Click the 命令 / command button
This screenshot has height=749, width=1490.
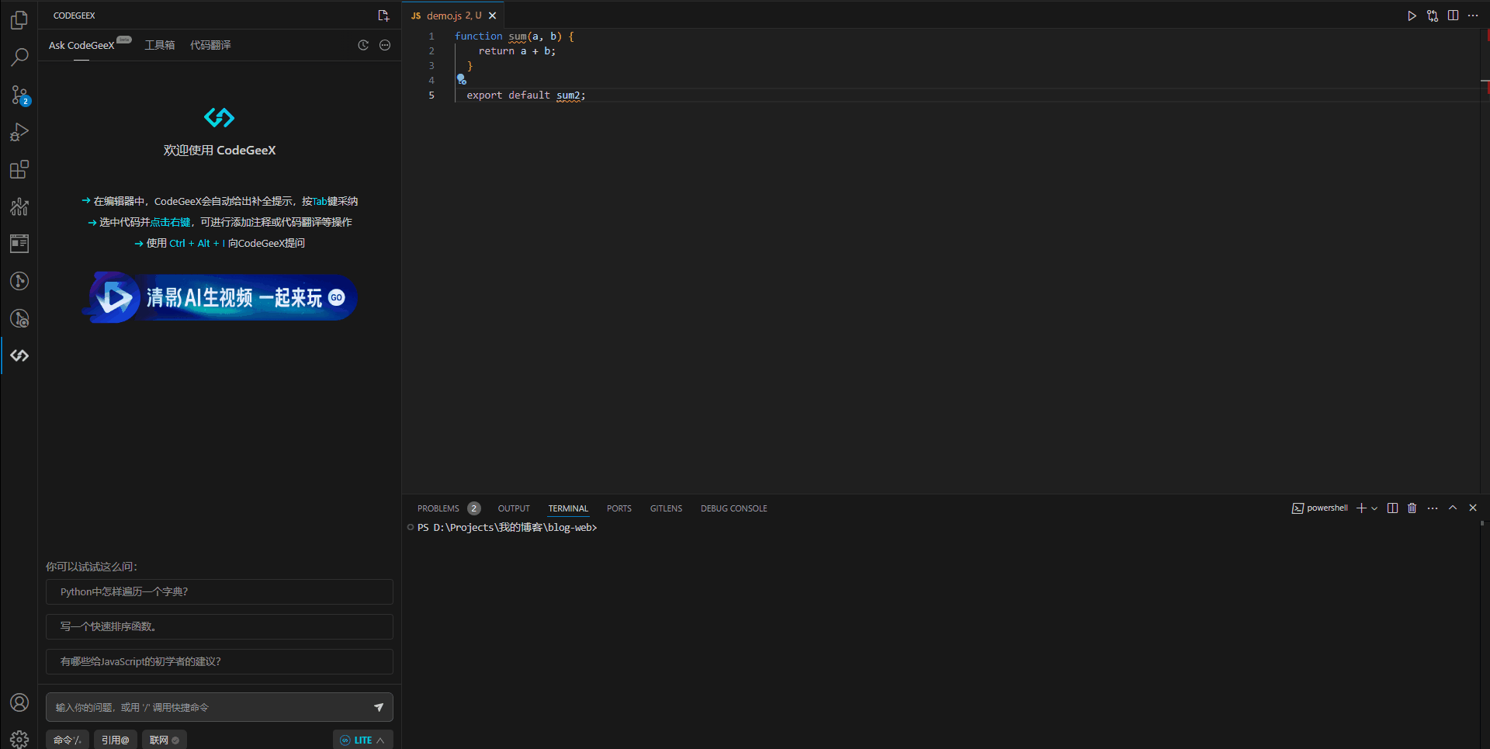pyautogui.click(x=68, y=740)
